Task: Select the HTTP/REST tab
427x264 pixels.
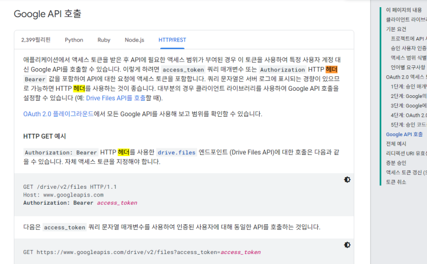Action: pyautogui.click(x=172, y=40)
